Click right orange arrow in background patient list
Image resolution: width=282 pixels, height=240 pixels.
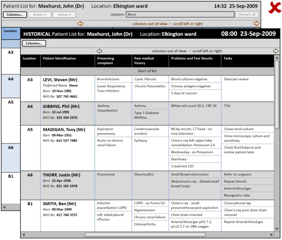click(x=256, y=24)
